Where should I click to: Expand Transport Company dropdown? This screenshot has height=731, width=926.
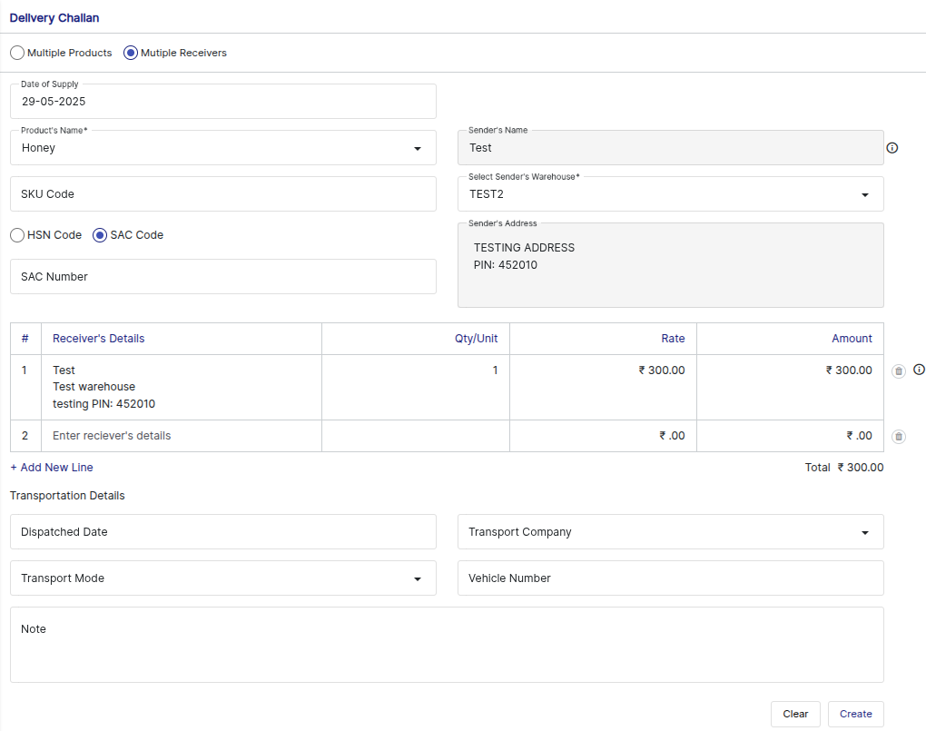pyautogui.click(x=670, y=532)
